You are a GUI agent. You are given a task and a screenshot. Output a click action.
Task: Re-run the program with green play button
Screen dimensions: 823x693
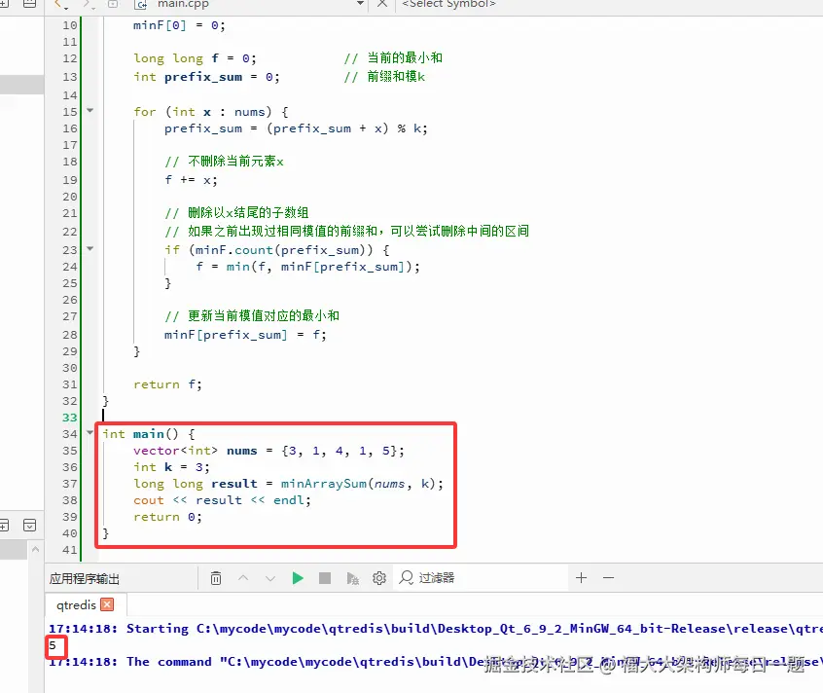[298, 578]
